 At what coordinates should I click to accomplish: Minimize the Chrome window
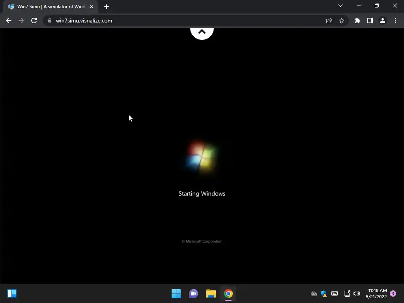pyautogui.click(x=359, y=6)
